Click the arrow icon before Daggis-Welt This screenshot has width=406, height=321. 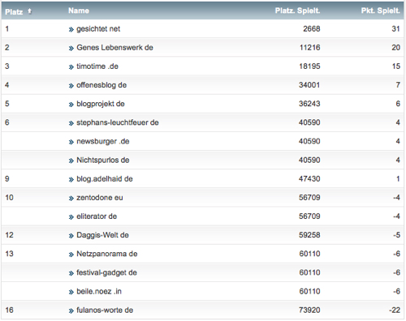(x=71, y=236)
